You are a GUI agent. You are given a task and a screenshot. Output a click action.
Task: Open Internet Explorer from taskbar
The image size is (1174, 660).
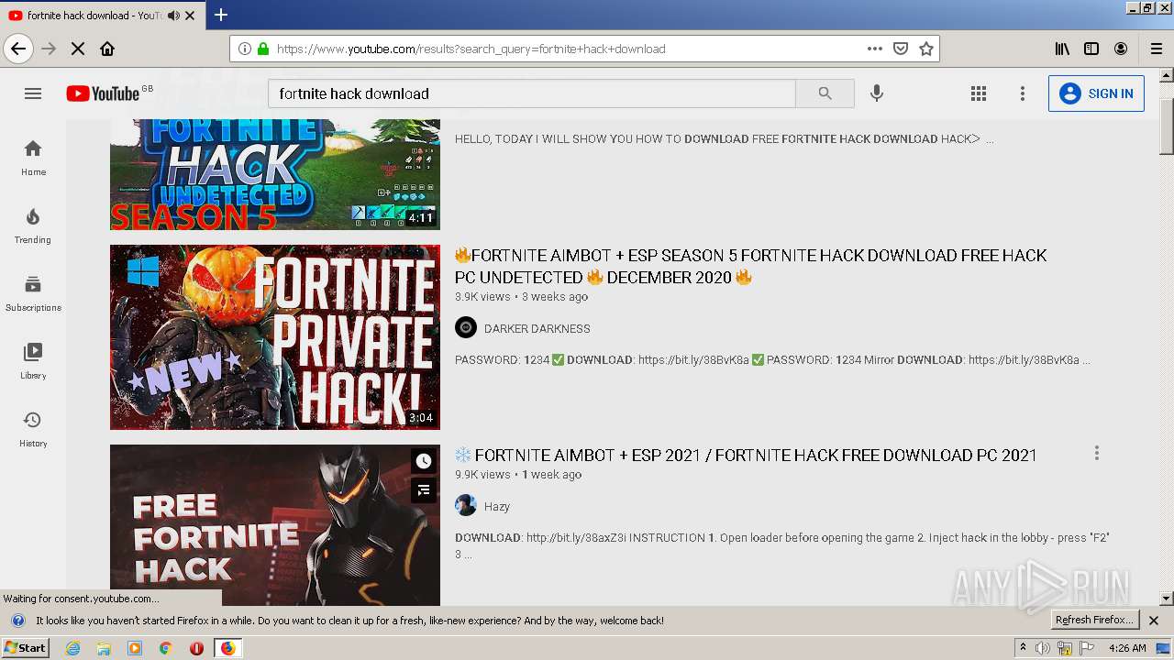[x=72, y=648]
